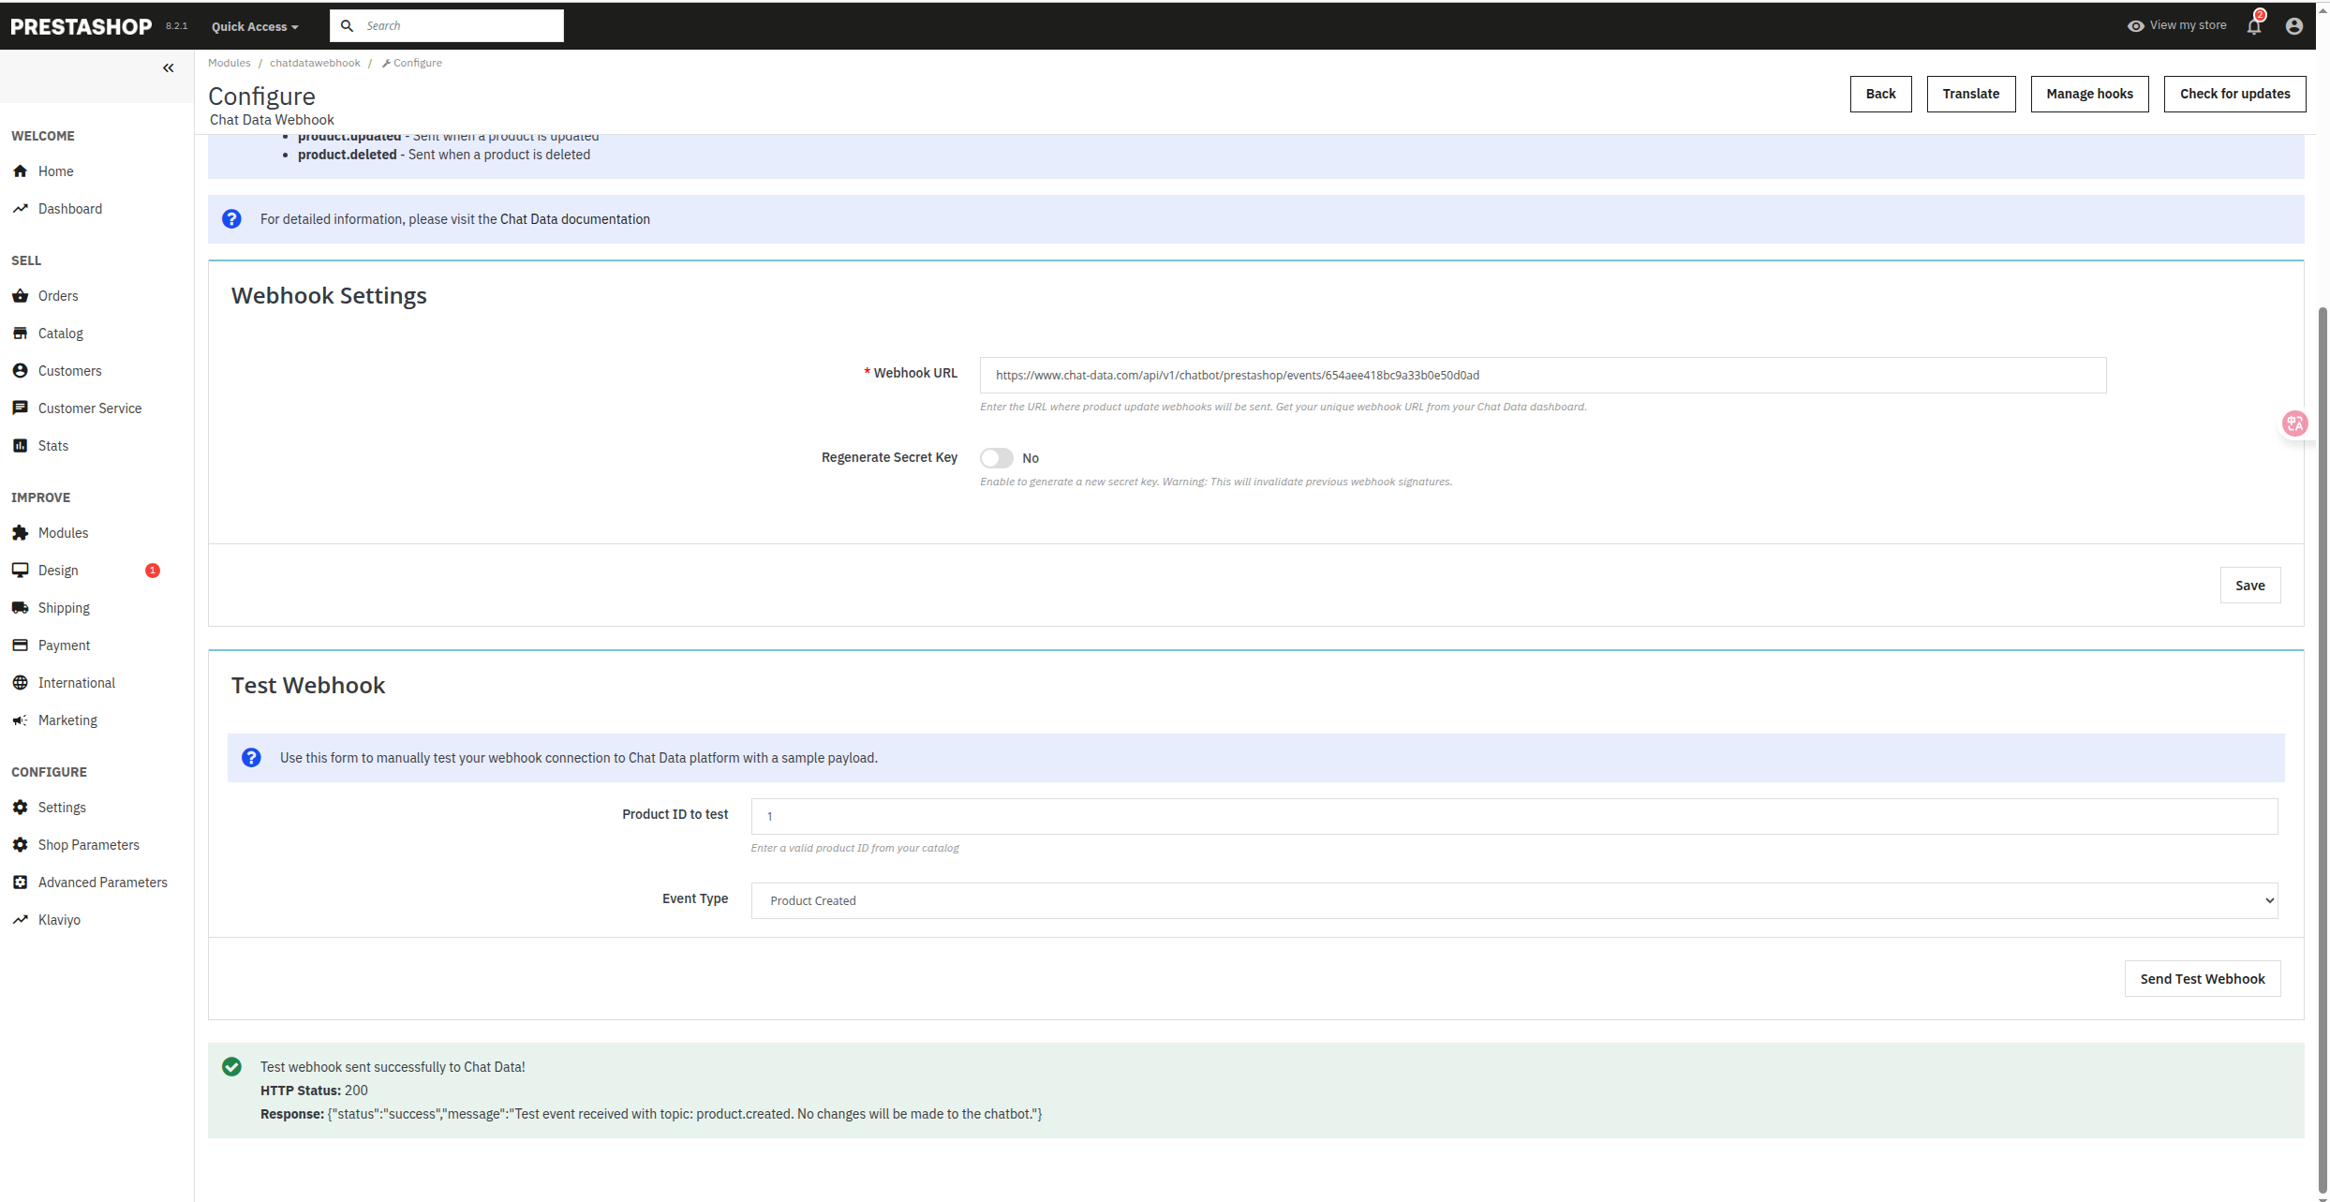Open the user profile avatar icon
2330x1202 pixels.
pyautogui.click(x=2294, y=26)
